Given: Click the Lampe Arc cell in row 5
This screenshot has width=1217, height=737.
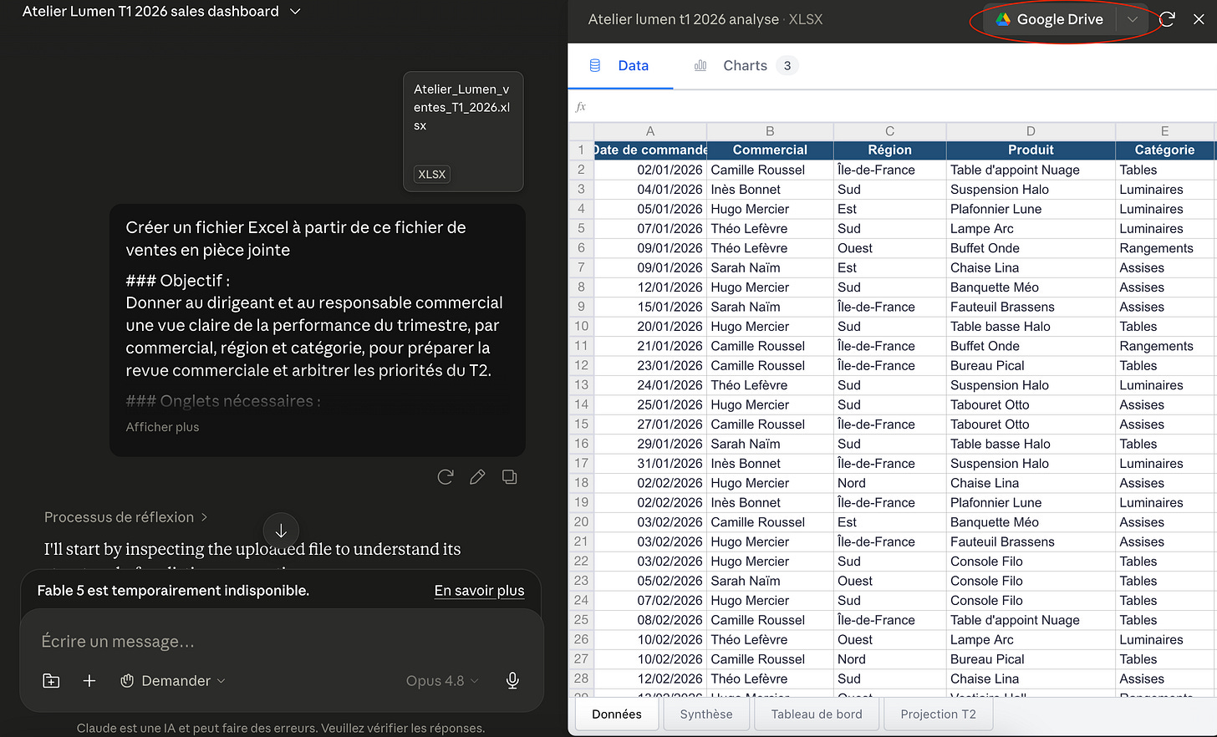Looking at the screenshot, I should pyautogui.click(x=1031, y=229).
